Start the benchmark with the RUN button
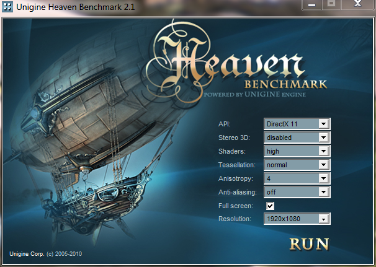Image resolution: width=376 pixels, height=267 pixels. tap(309, 244)
